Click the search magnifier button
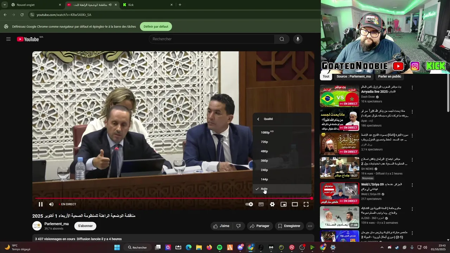The image size is (450, 253). [x=282, y=39]
